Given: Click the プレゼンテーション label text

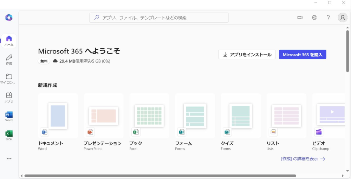Looking at the screenshot, I should pos(103,143).
